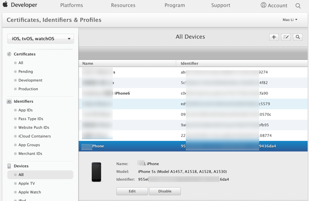Select device row with identifier ending fb95

(193, 125)
